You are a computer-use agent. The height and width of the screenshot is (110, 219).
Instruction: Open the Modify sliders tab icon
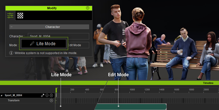[x=10, y=15]
